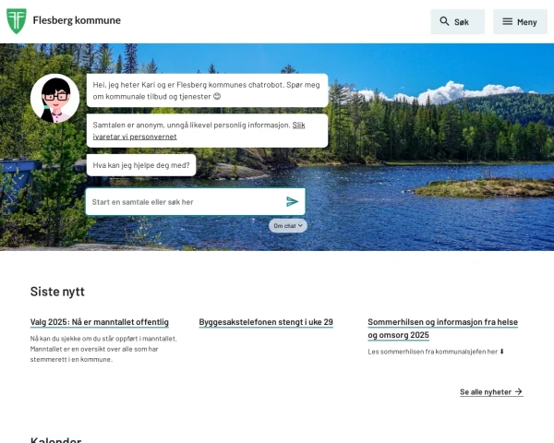Open news 'Byggesakstelefonen stengt i uke 29'
This screenshot has height=443, width=554.
pos(266,322)
